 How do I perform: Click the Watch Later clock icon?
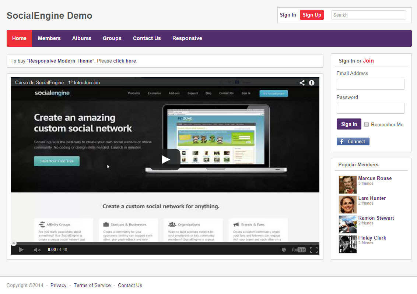(x=284, y=250)
